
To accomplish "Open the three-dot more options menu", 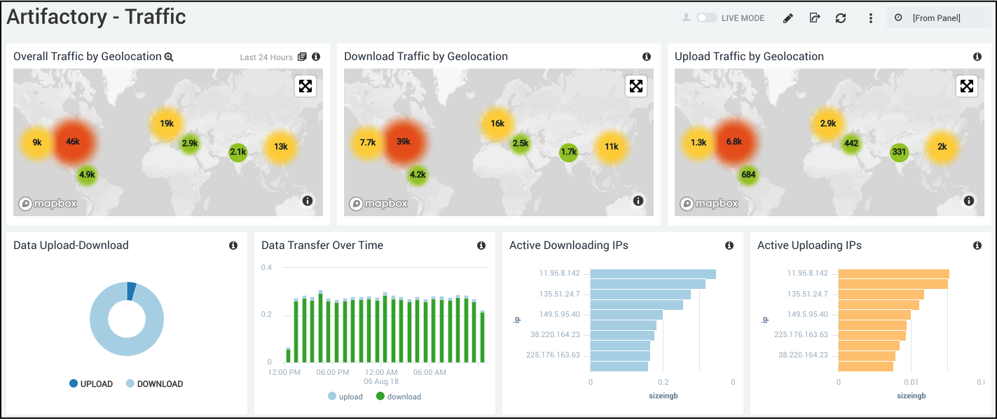I will [x=871, y=18].
